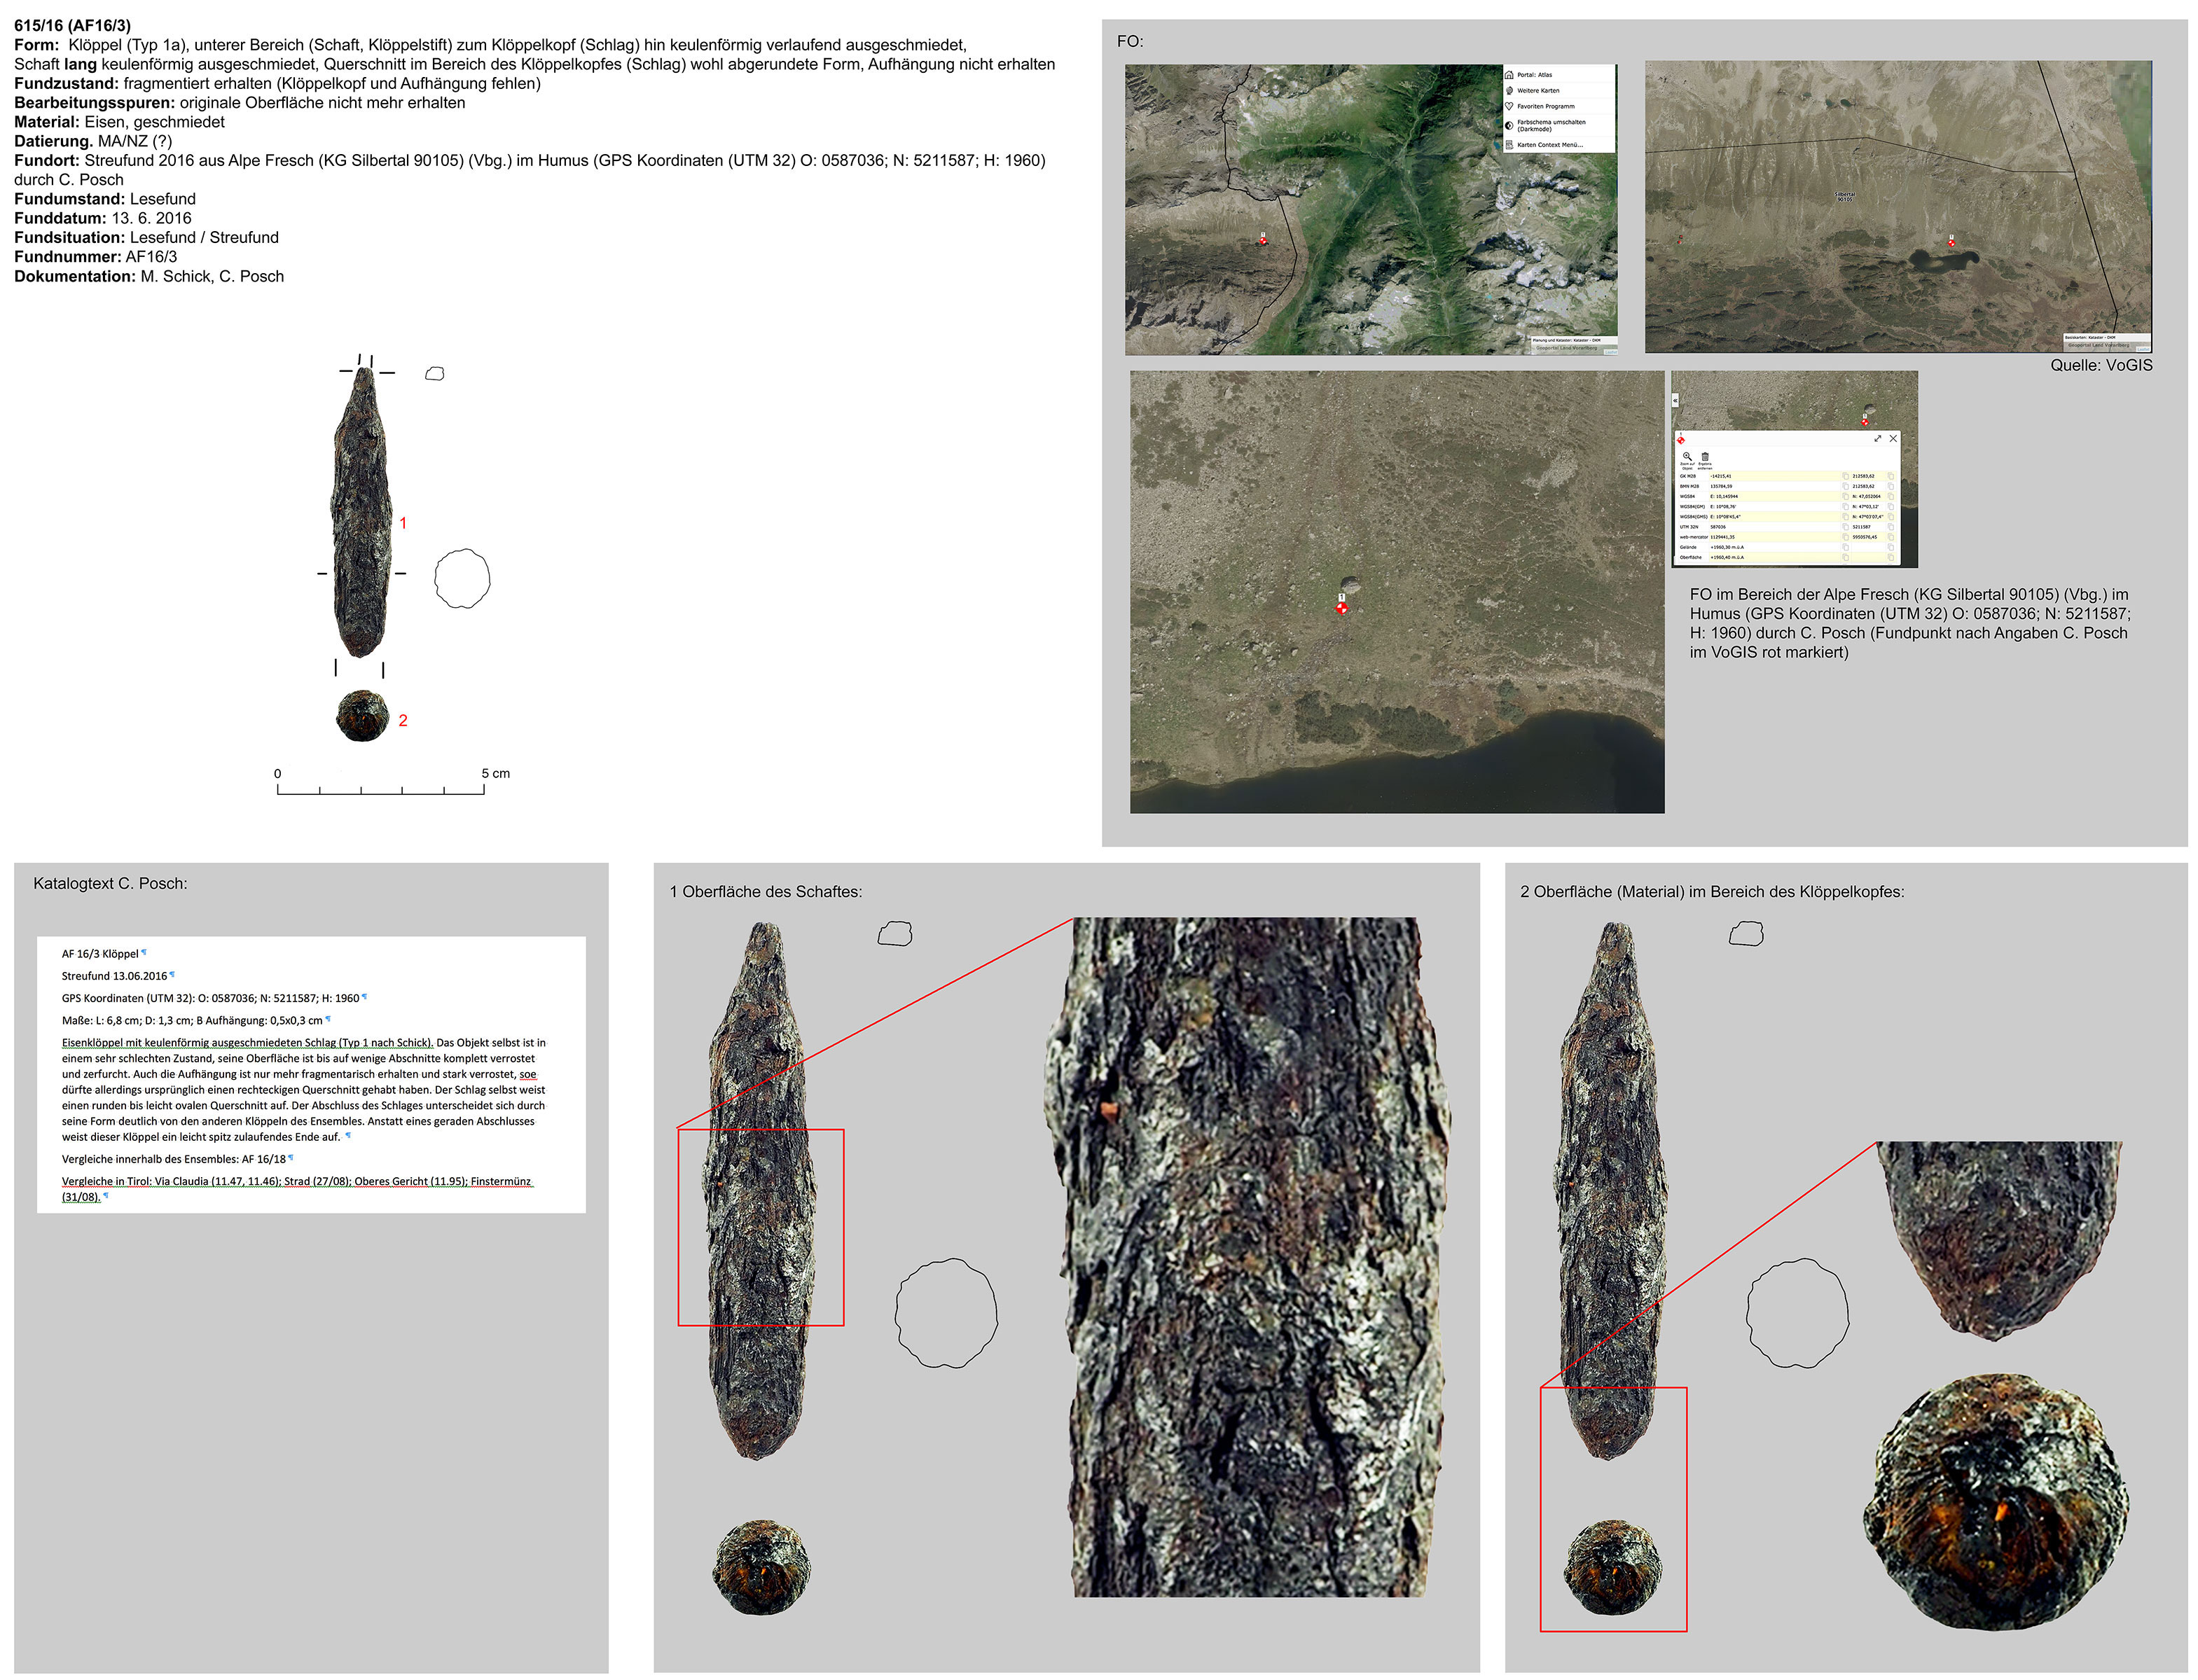Click clapper head end-view photo labeled 2
Screen dimensions: 2198x1680
[362, 716]
